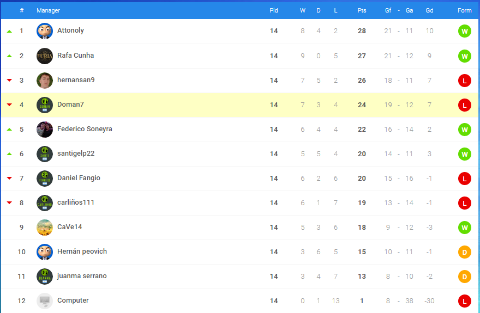
Task: Sort standings by the Gd column header
Action: click(429, 10)
